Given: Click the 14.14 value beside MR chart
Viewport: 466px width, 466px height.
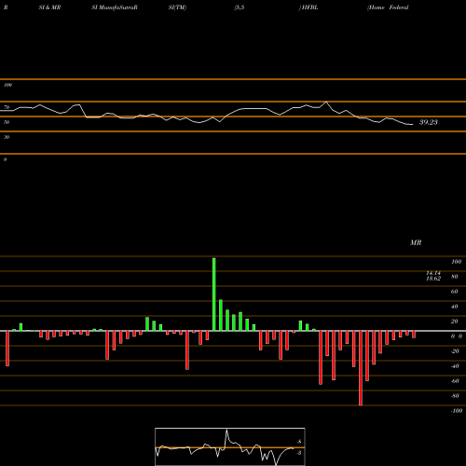Looking at the screenshot, I should (433, 273).
